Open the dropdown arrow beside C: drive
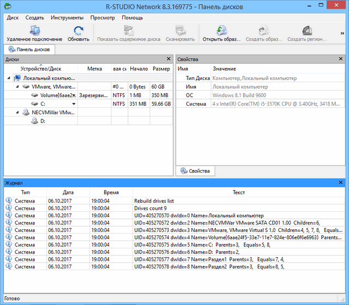The image size is (349, 305). point(74,104)
